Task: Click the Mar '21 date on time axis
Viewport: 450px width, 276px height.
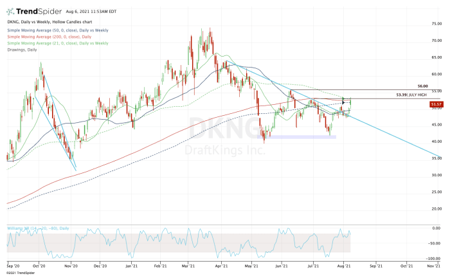Action: click(188, 264)
